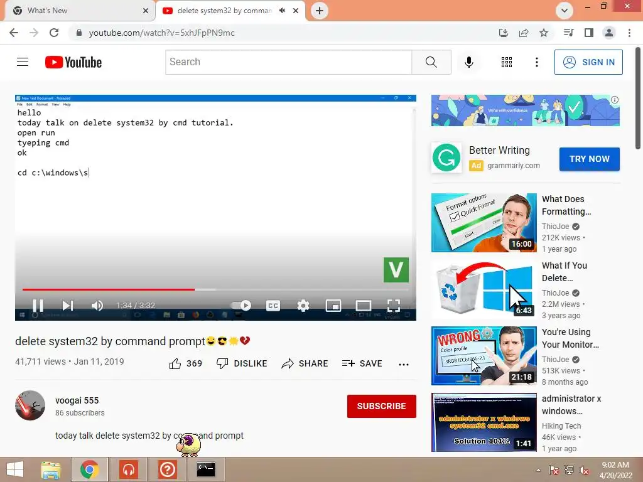Close the What's New tab
Screen dimensions: 643x482
click(146, 11)
